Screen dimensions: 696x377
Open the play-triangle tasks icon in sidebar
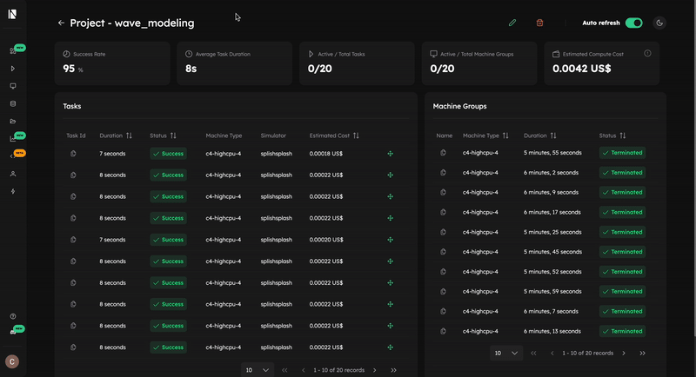pyautogui.click(x=13, y=69)
